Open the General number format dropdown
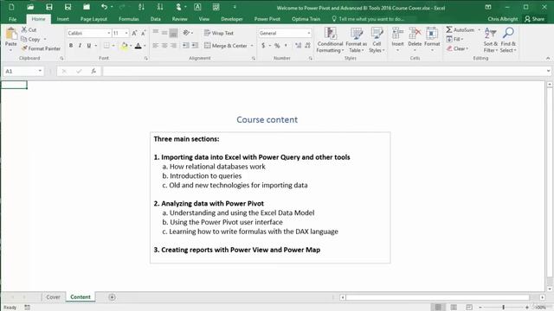Viewport: 554px width, 311px height. (309, 33)
